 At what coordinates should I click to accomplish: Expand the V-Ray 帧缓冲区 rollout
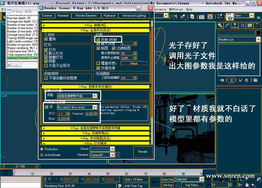[x=95, y=25]
